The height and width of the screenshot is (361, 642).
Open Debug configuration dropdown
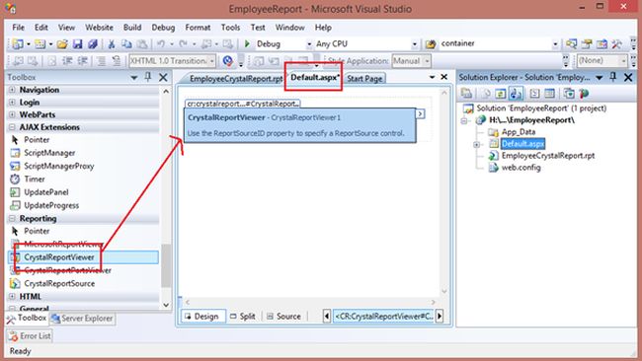click(x=309, y=43)
